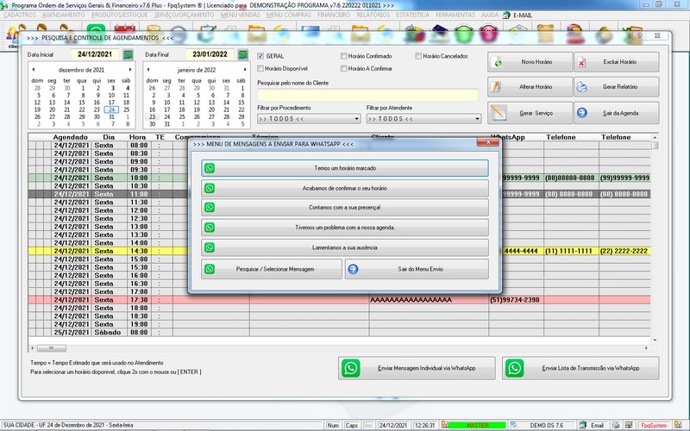This screenshot has height=431, width=690.
Task: Open calendar icon beside Data Inicial
Action: tap(128, 54)
